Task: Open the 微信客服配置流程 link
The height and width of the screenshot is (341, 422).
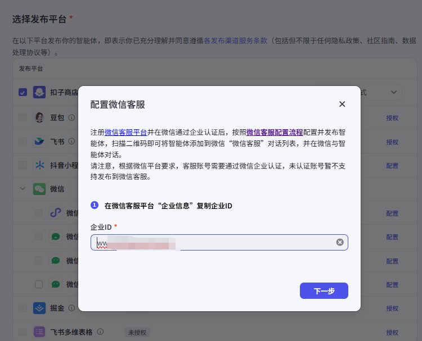Action: 275,132
